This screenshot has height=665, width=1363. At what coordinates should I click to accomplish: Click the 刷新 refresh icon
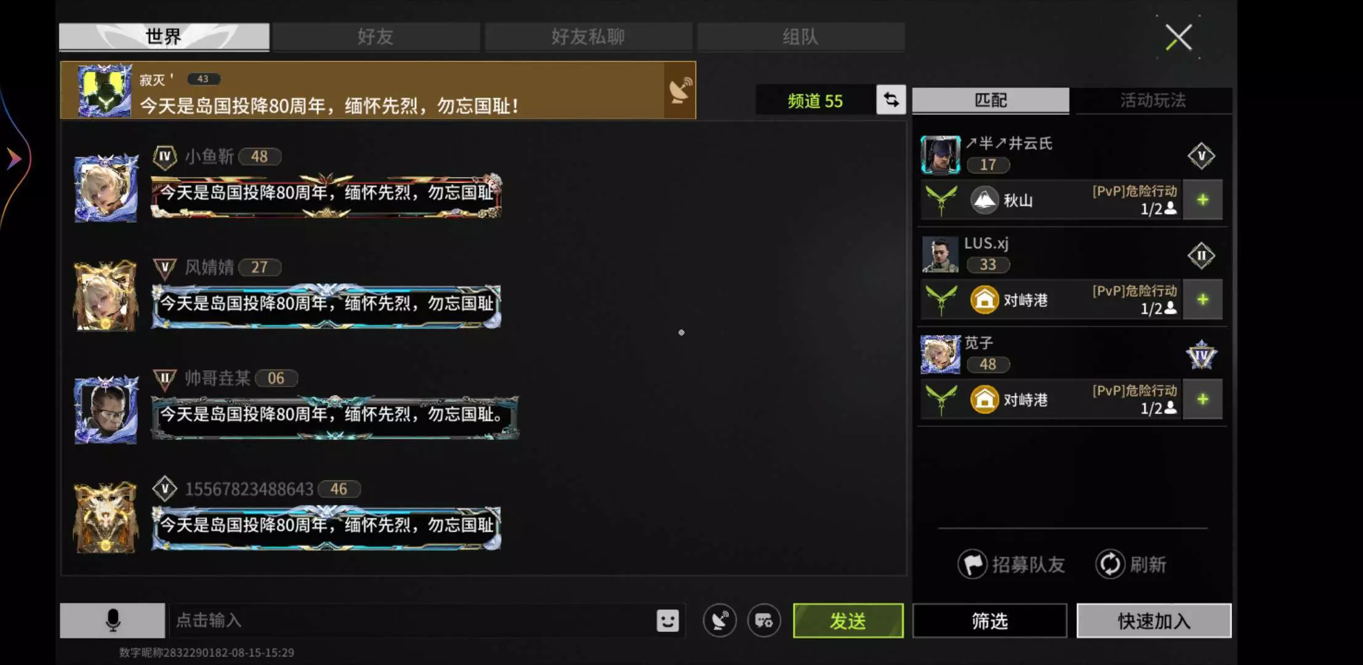[1110, 564]
